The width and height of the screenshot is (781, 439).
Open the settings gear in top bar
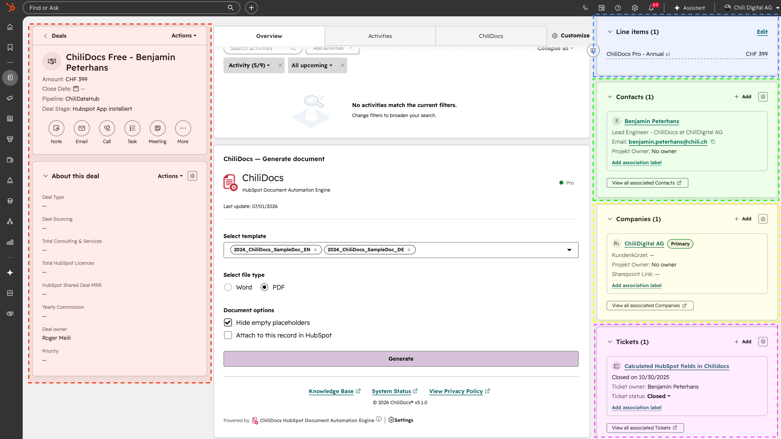point(635,8)
